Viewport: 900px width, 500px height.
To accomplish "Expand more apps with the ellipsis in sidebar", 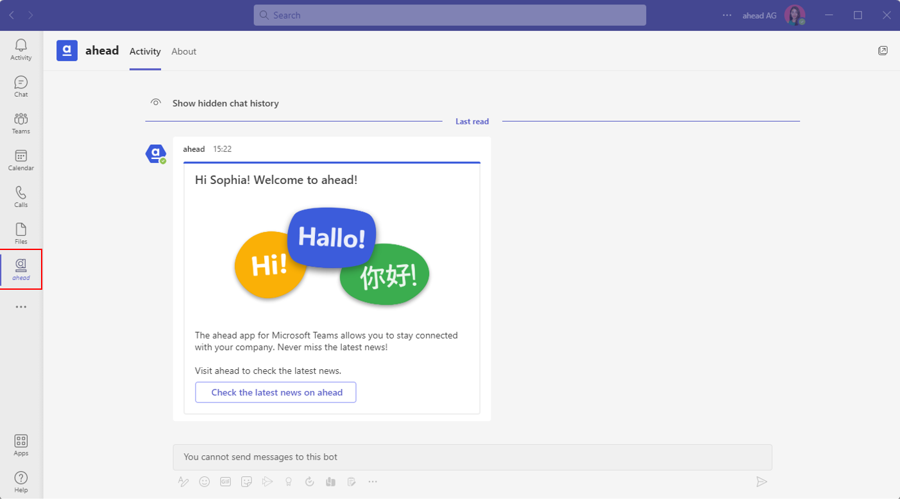I will click(x=21, y=306).
